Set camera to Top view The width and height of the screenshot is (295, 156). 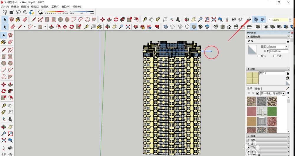[x=222, y=27]
